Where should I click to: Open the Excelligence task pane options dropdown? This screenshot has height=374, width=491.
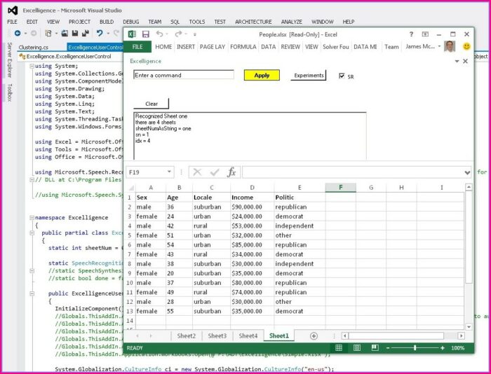click(x=457, y=62)
